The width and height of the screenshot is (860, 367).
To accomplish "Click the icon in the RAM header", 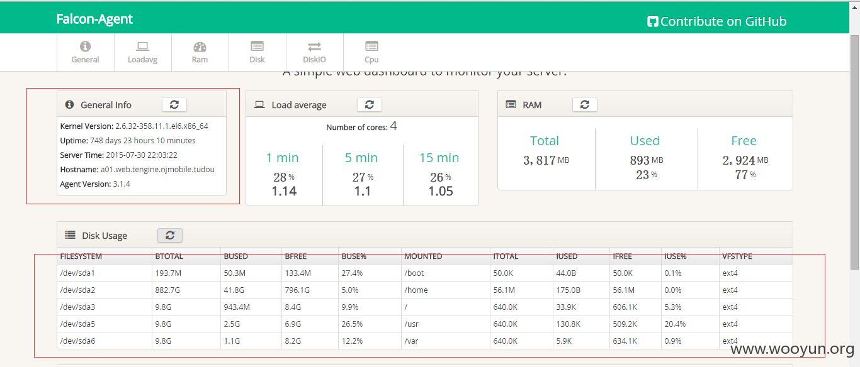I will (511, 105).
